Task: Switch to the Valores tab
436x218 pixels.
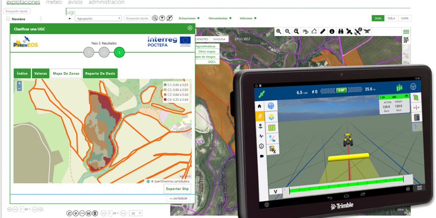Action: point(41,73)
